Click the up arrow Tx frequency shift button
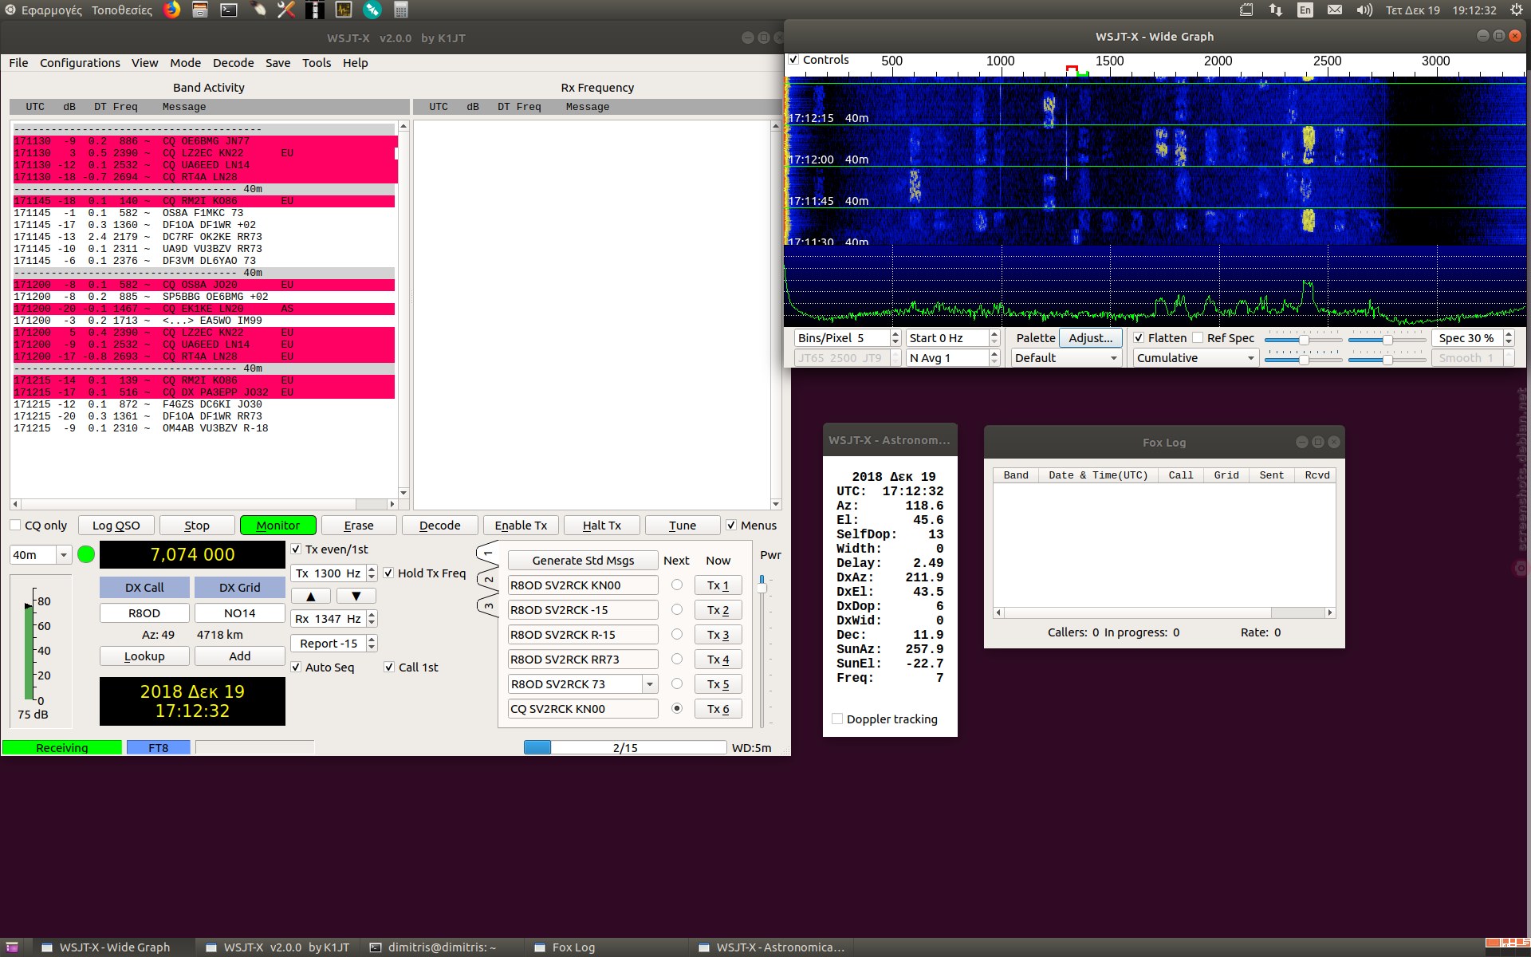The image size is (1531, 957). pyautogui.click(x=311, y=596)
